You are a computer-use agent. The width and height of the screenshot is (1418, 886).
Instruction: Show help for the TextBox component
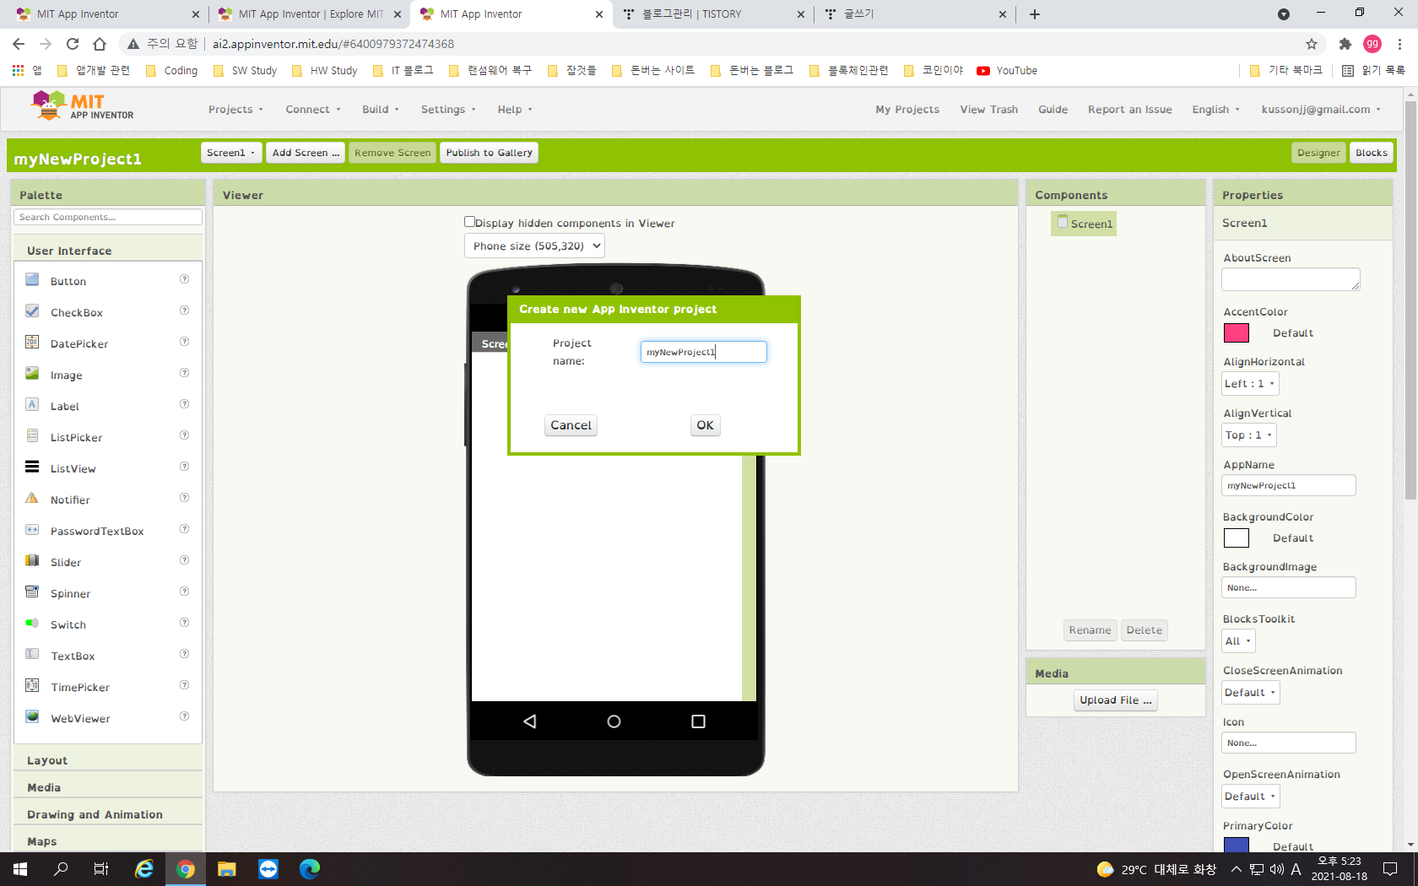click(x=184, y=655)
